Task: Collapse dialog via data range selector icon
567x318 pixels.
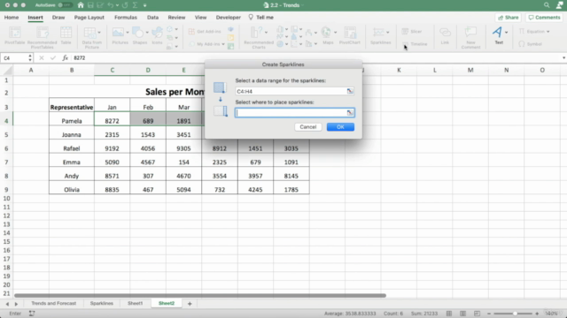Action: [x=350, y=91]
